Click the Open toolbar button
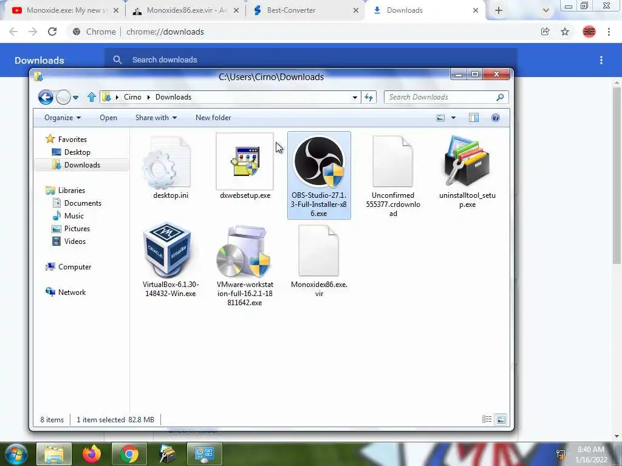 [x=108, y=118]
